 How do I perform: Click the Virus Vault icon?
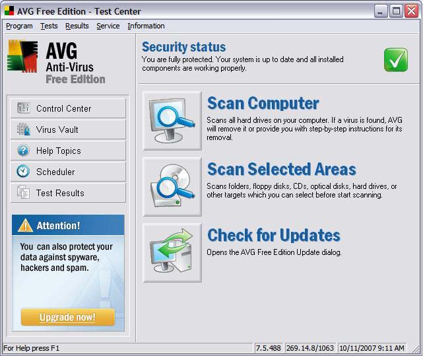point(24,129)
